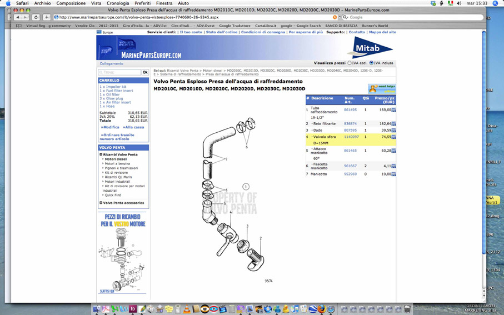The image size is (504, 315).
Task: Open the Aiuto menu
Action: (x=183, y=3)
